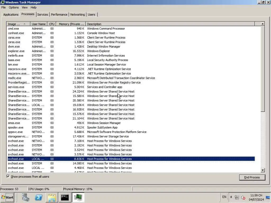Viewport: 271px width, 203px height.
Task: Select the services.exe process
Action: click(131, 87)
